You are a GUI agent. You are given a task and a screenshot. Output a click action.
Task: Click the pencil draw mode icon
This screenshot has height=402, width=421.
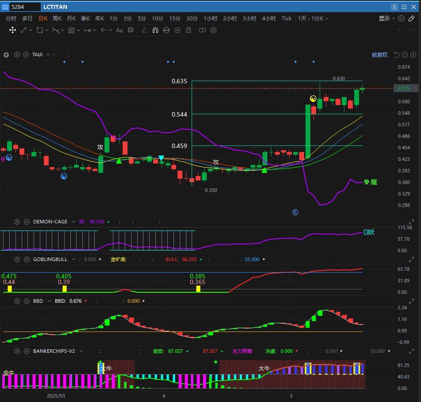point(411,18)
